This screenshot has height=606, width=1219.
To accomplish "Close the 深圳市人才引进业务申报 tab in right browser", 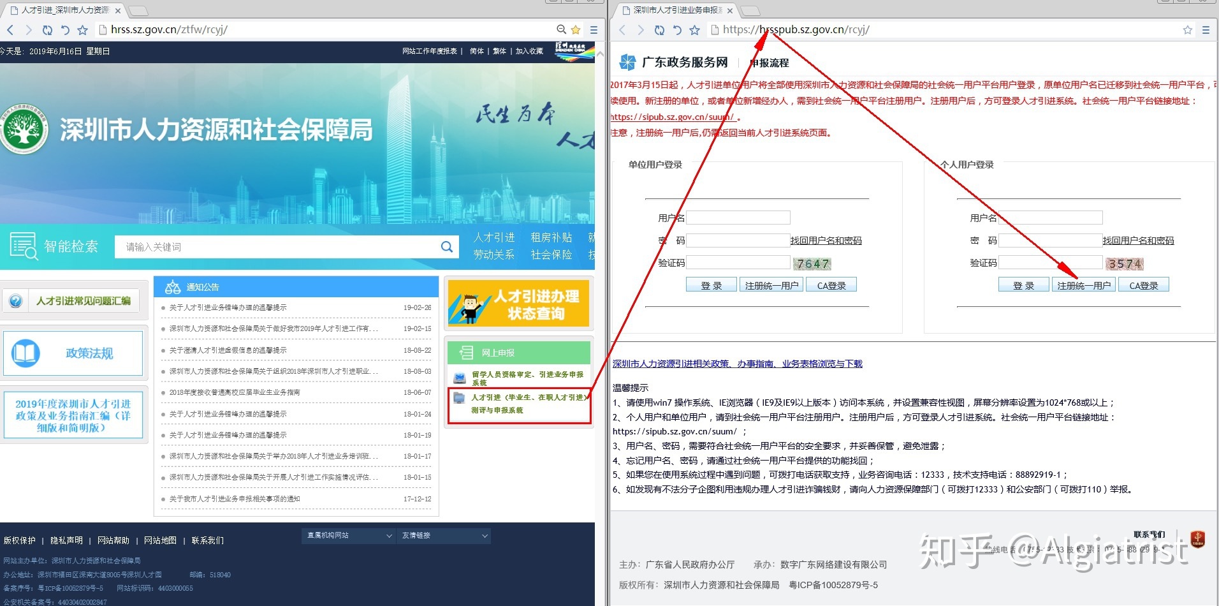I will coord(730,10).
